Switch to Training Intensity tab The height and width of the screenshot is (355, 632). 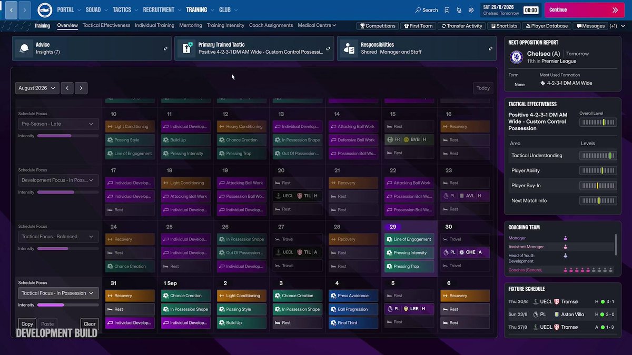(225, 25)
